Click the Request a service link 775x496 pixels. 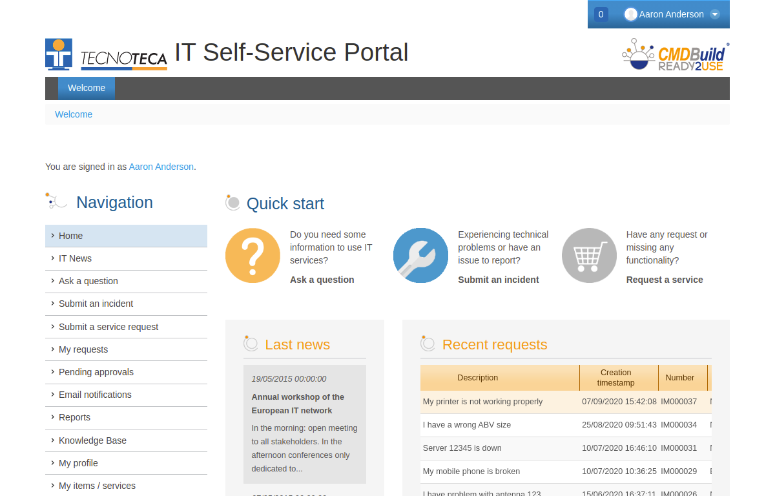(x=665, y=280)
